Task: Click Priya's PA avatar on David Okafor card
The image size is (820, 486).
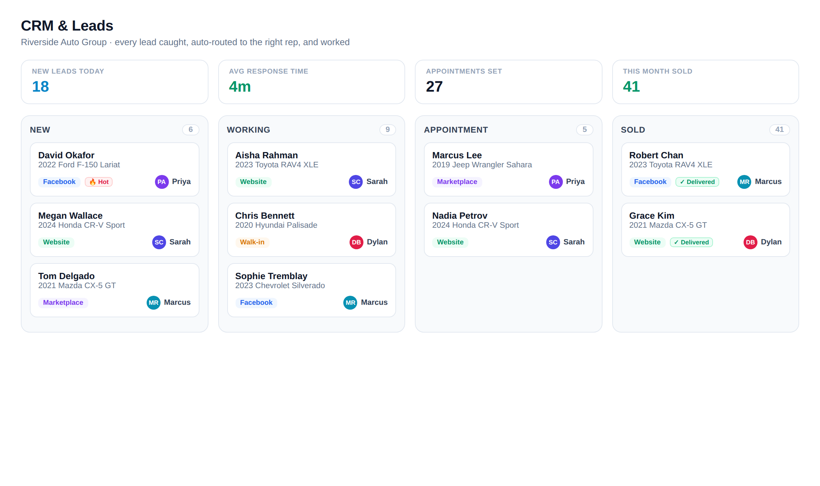Action: pyautogui.click(x=162, y=182)
